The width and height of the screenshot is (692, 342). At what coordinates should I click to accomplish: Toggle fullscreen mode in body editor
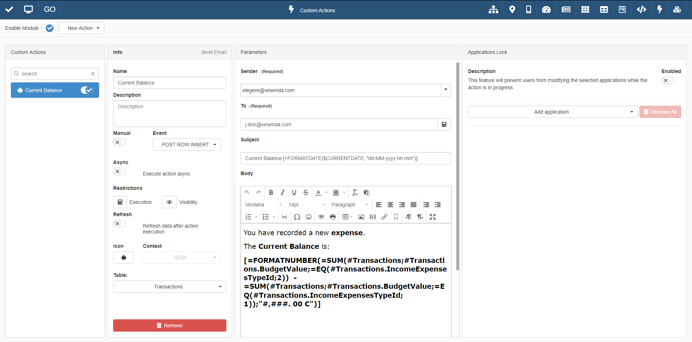tap(432, 217)
